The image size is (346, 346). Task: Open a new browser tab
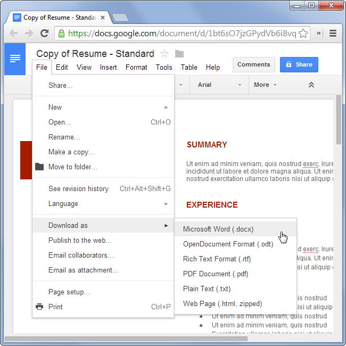click(x=120, y=18)
